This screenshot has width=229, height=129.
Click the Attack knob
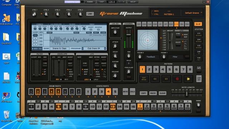115,46
